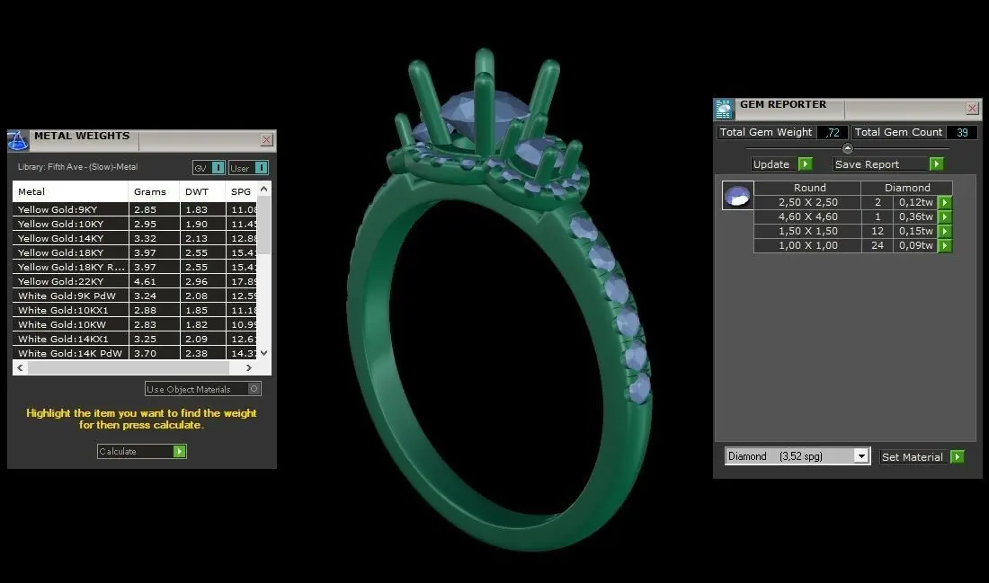989x583 pixels.
Task: Open the Diamond material dropdown
Action: (797, 456)
